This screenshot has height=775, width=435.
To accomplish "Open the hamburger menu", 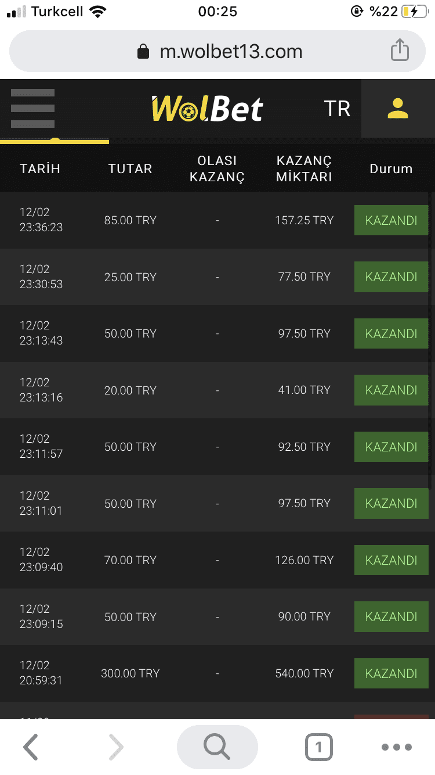I will (x=32, y=108).
